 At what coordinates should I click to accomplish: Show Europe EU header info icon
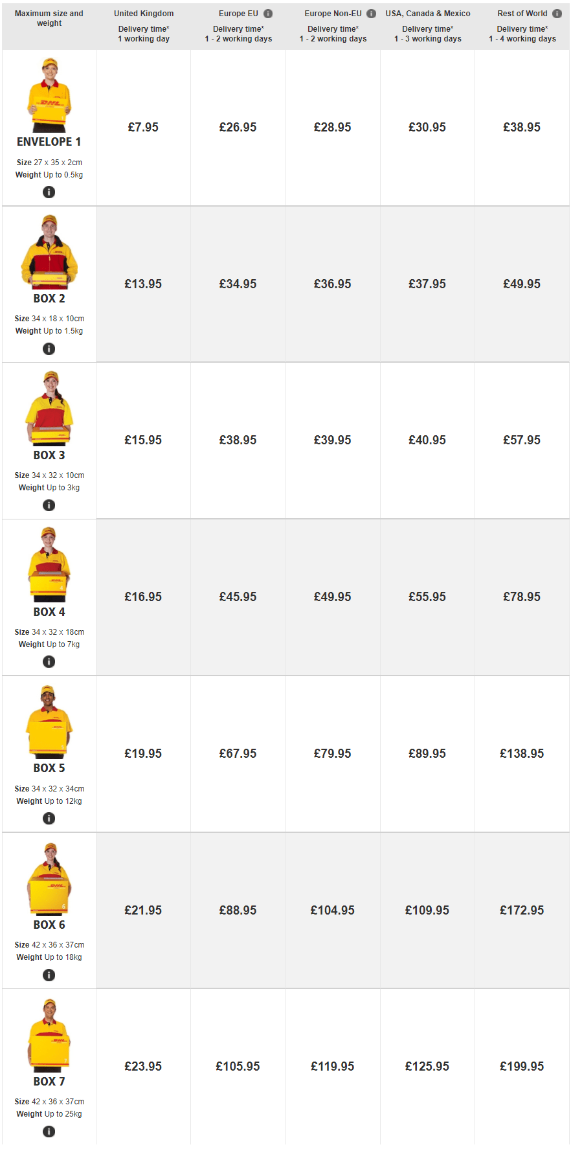coord(268,14)
